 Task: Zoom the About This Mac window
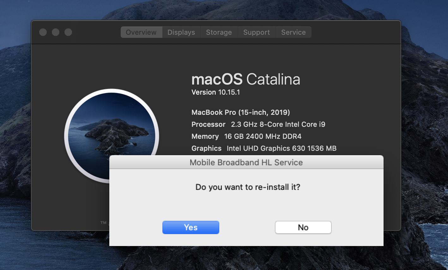(x=68, y=32)
